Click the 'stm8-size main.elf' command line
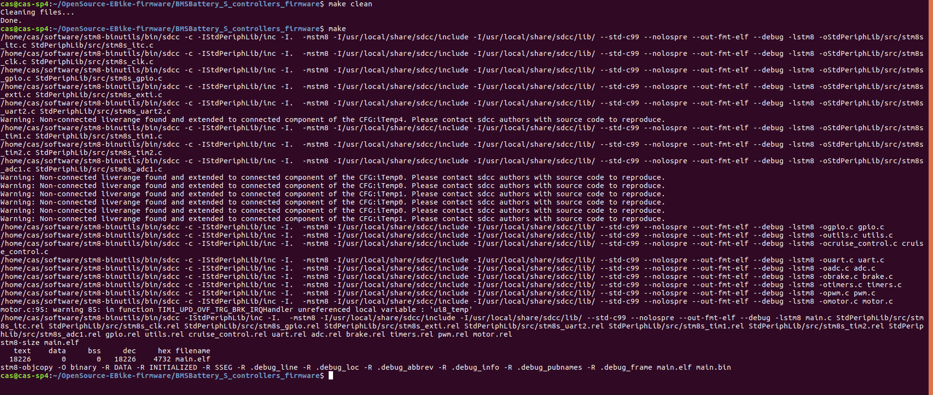Image resolution: width=933 pixels, height=395 pixels. tap(40, 343)
